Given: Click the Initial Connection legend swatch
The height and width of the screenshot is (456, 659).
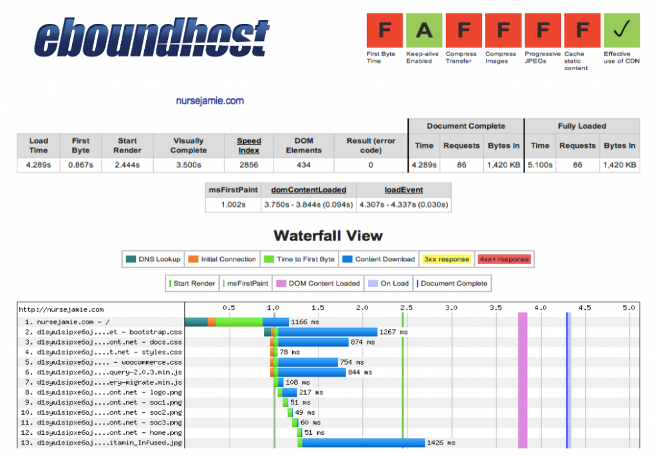Looking at the screenshot, I should point(193,259).
